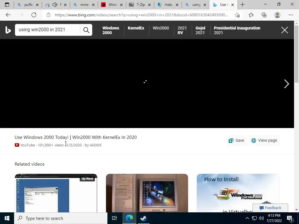This screenshot has height=224, width=299.
Task: Open the volume tray icon
Action: tap(261, 218)
